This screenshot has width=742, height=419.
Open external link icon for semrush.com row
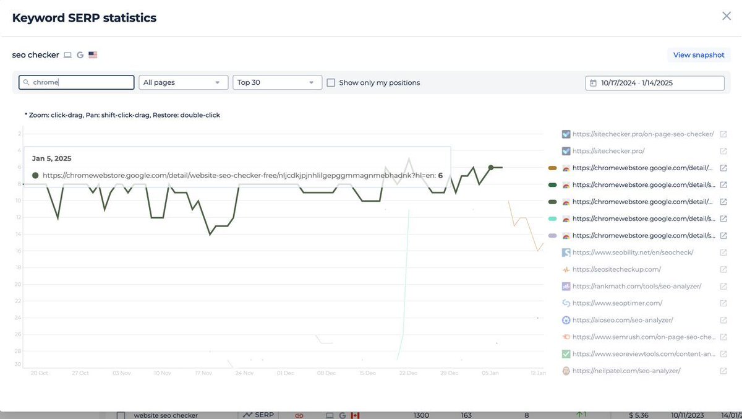point(723,337)
